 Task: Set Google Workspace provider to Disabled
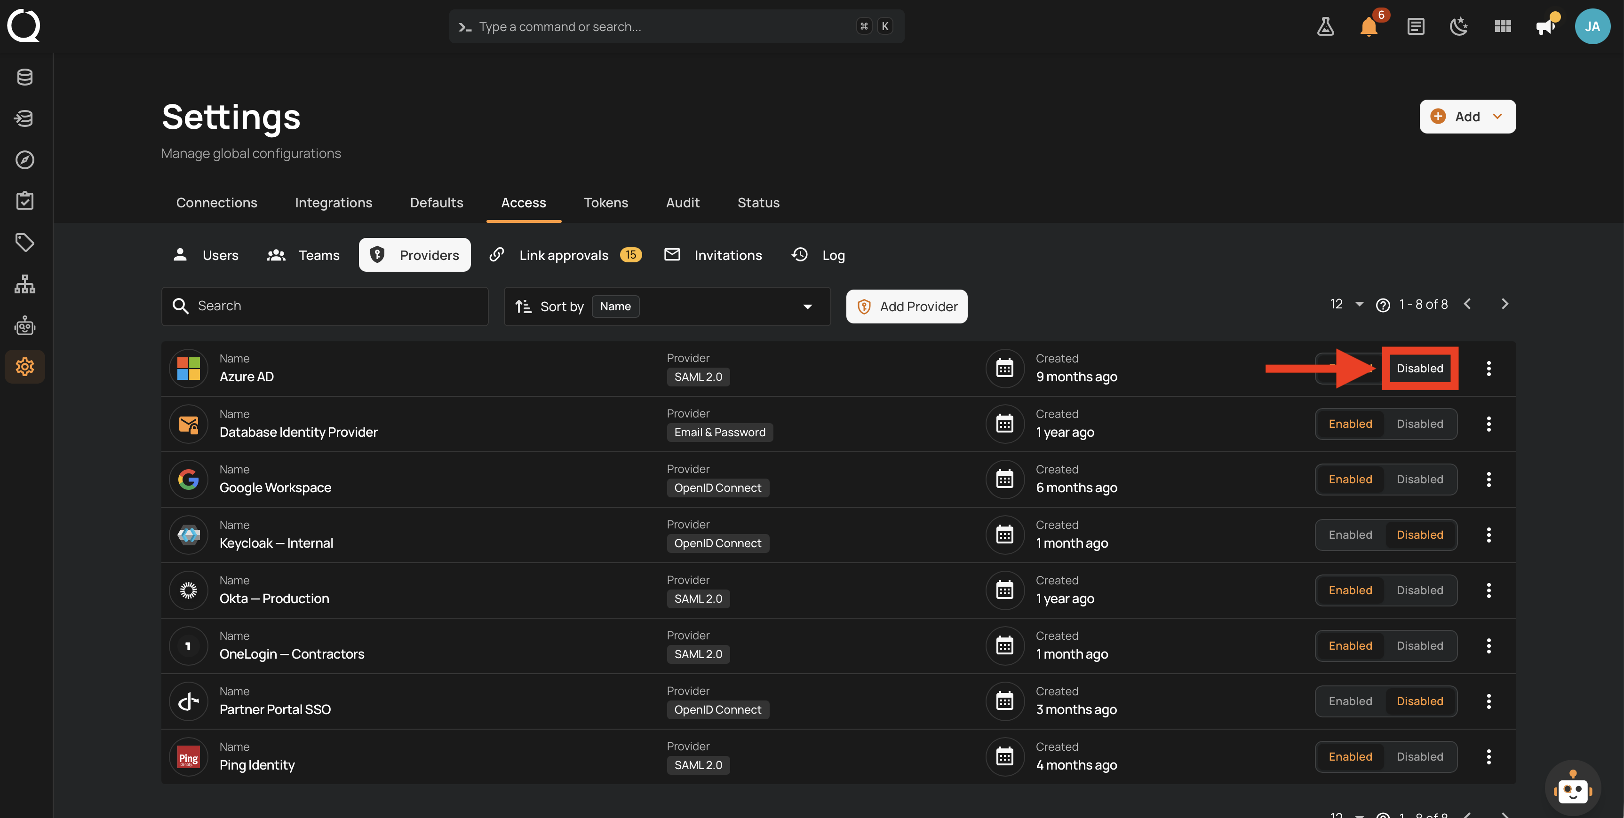tap(1420, 480)
